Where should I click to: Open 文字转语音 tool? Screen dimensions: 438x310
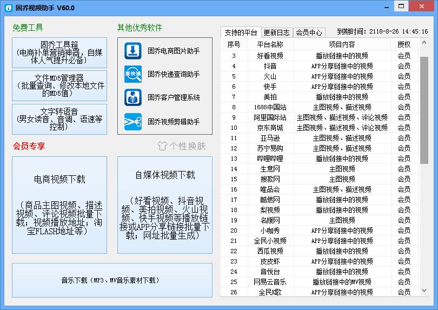(x=59, y=119)
